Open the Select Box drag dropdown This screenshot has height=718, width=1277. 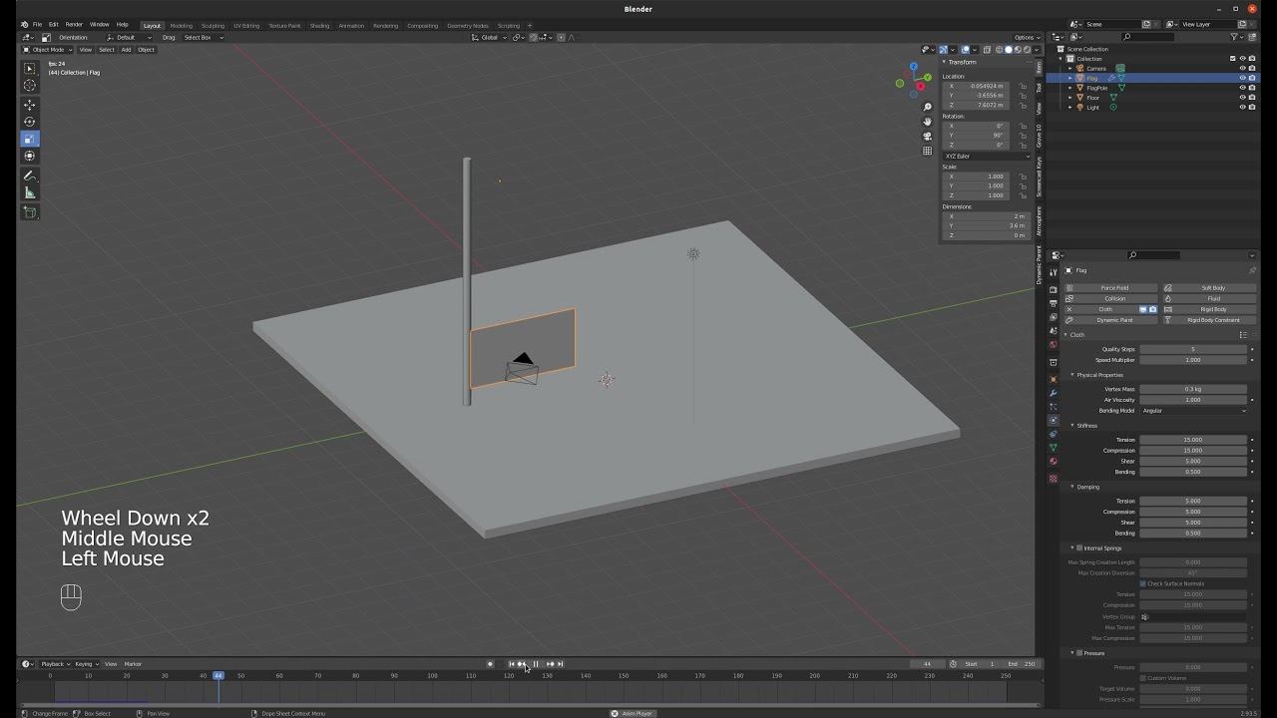203,37
